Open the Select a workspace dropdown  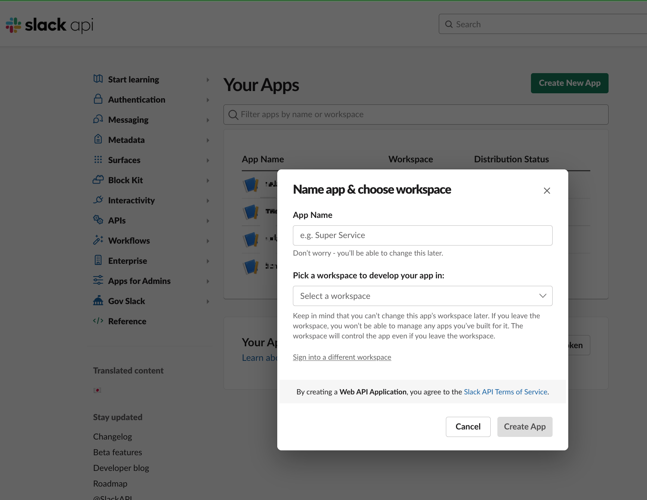click(422, 296)
